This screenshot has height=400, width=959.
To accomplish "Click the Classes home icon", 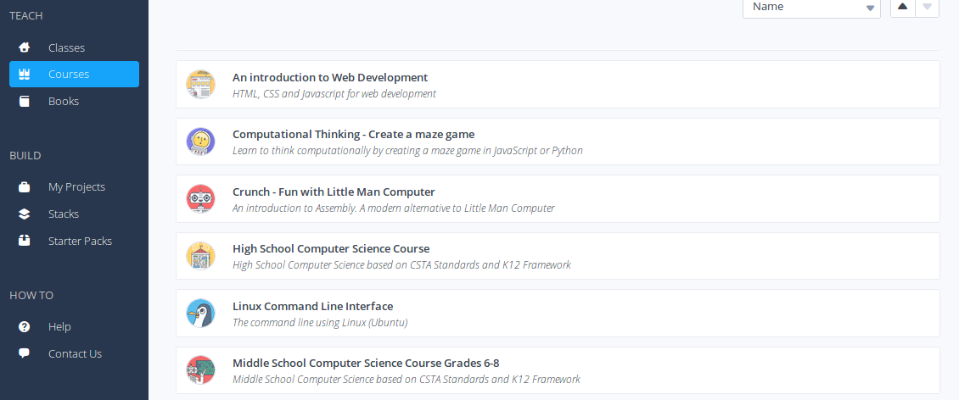I will pyautogui.click(x=25, y=47).
